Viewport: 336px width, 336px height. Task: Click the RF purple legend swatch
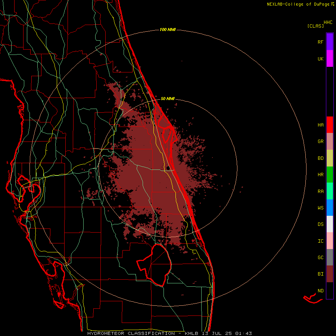click(x=330, y=42)
